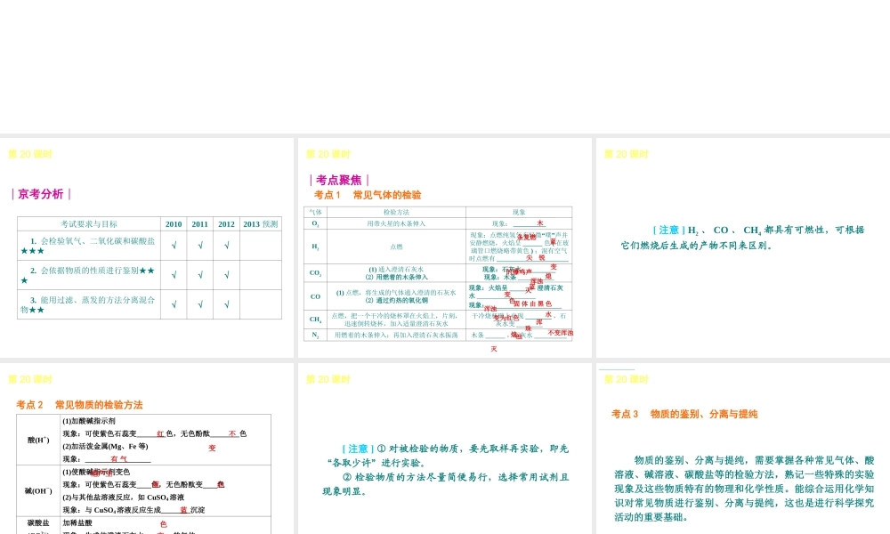Click the H₂ gas cell
The width and height of the screenshot is (890, 534).
pyautogui.click(x=316, y=247)
